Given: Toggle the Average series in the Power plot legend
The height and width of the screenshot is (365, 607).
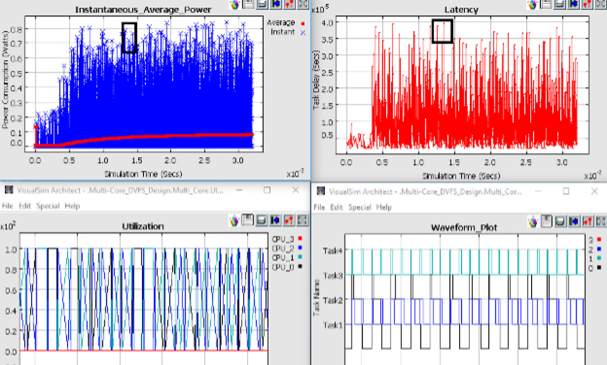Looking at the screenshot, I should [282, 22].
